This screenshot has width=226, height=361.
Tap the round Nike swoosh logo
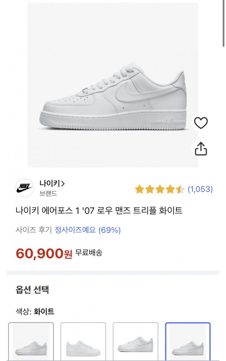25,188
